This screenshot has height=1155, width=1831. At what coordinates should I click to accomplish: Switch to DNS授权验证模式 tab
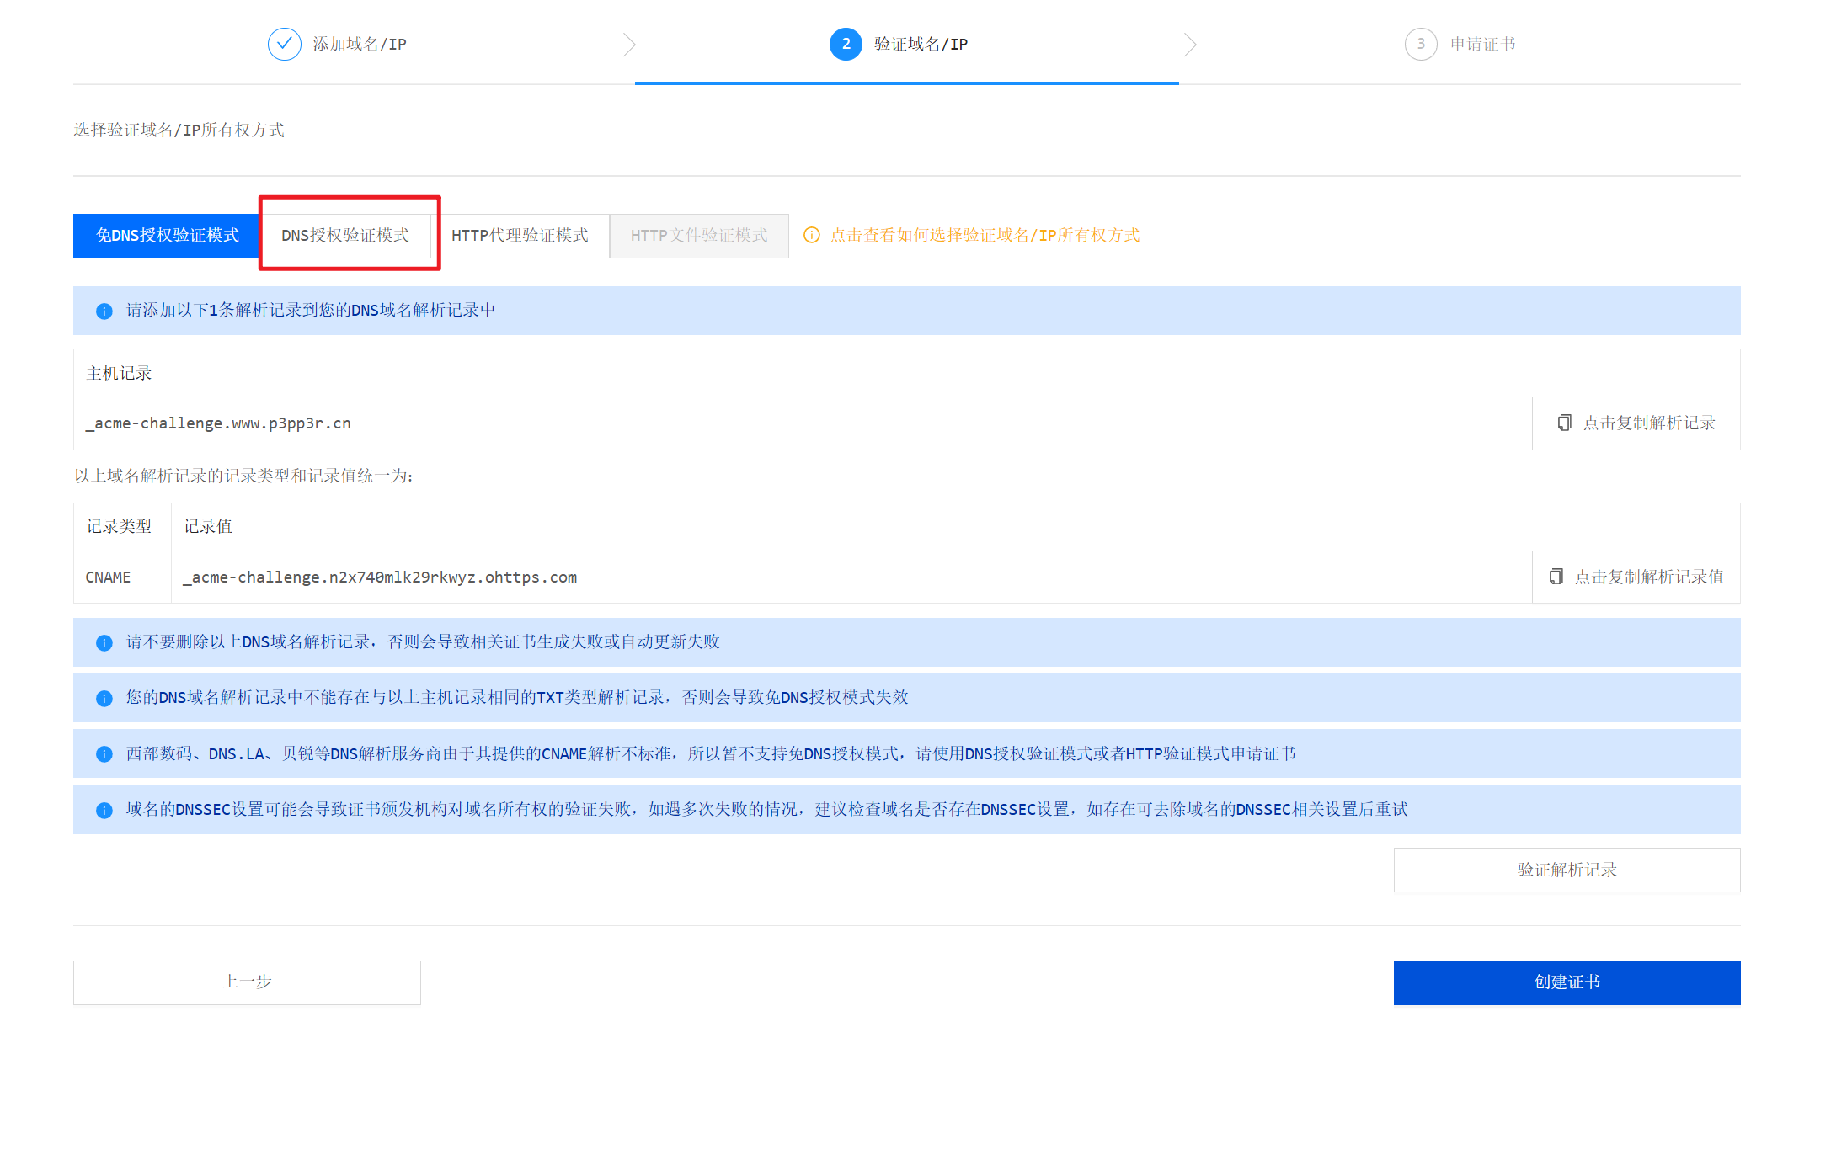[345, 236]
